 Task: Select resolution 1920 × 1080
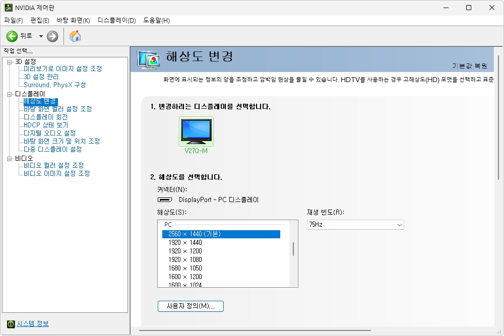pyautogui.click(x=185, y=259)
